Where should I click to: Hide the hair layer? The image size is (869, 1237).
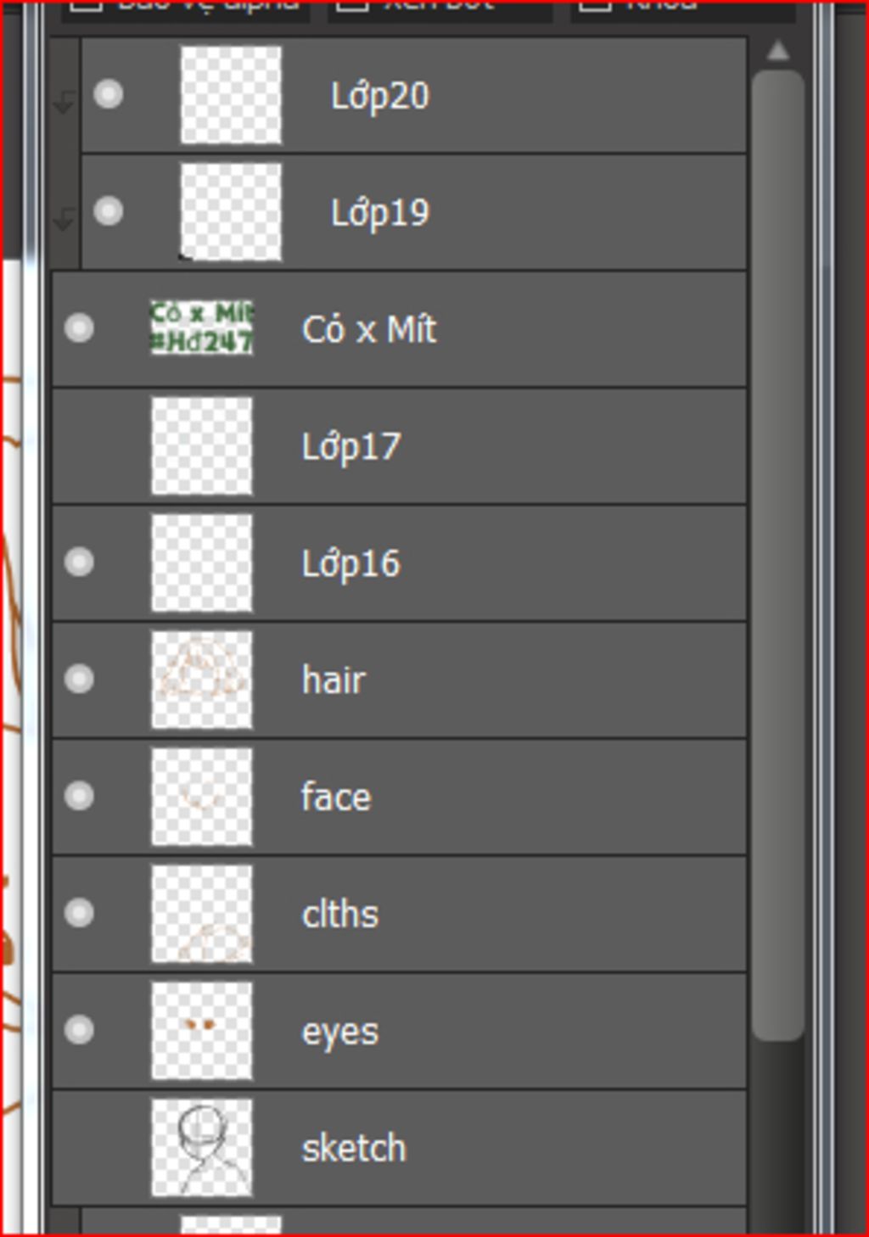[79, 680]
